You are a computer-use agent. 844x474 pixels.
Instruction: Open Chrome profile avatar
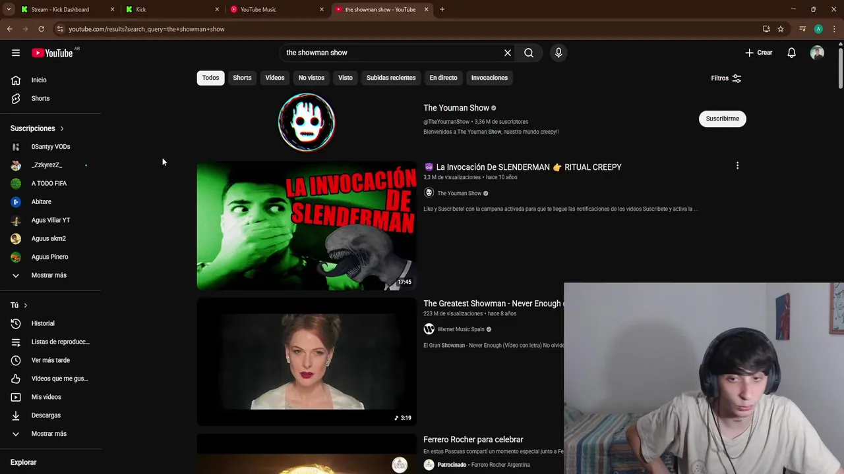(x=818, y=29)
